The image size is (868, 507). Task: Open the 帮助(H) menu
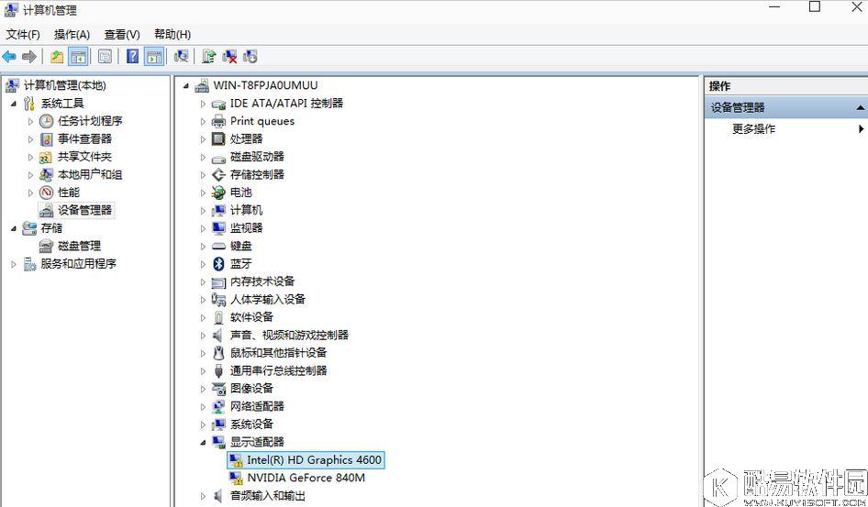tap(172, 34)
